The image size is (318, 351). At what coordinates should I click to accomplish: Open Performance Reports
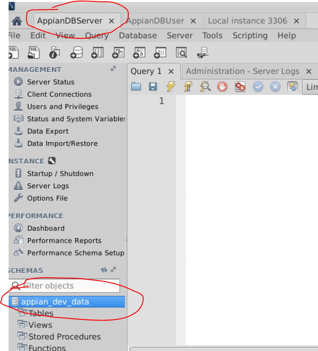click(x=64, y=241)
